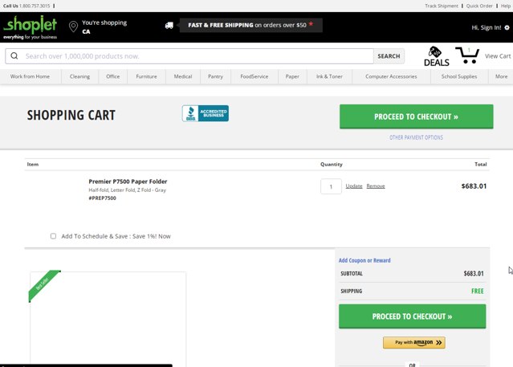Click the $683.01 item total

(474, 186)
